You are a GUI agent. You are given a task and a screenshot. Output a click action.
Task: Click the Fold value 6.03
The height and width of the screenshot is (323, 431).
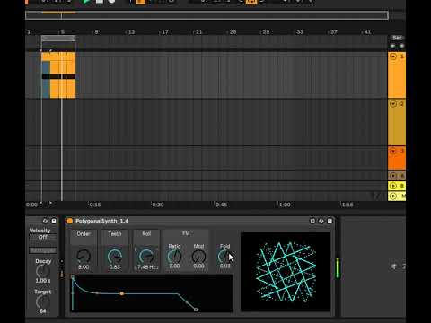[x=224, y=266]
